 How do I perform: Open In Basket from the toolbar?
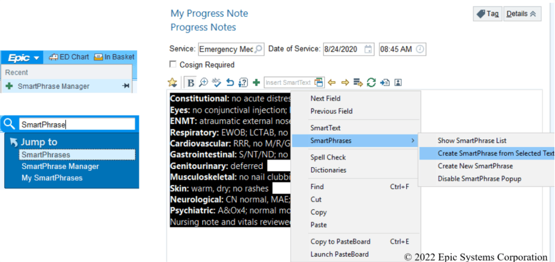point(114,57)
